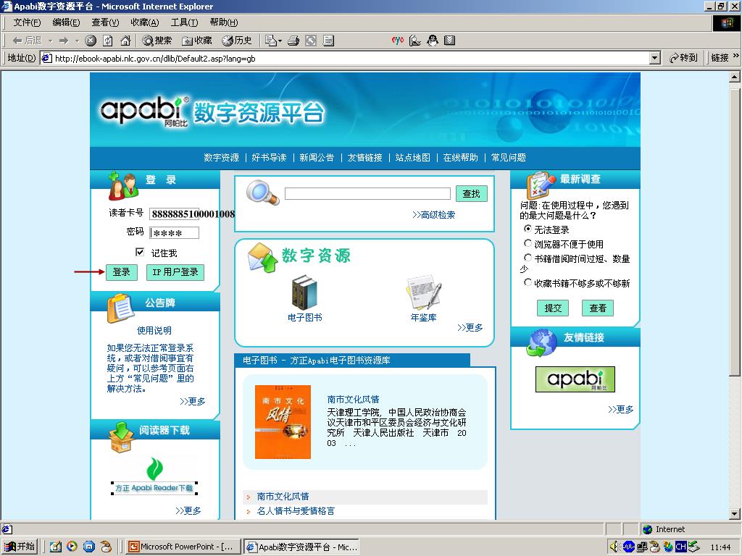Click the 查看 survey results button
Viewport: 742px width, 556px height.
(x=598, y=308)
